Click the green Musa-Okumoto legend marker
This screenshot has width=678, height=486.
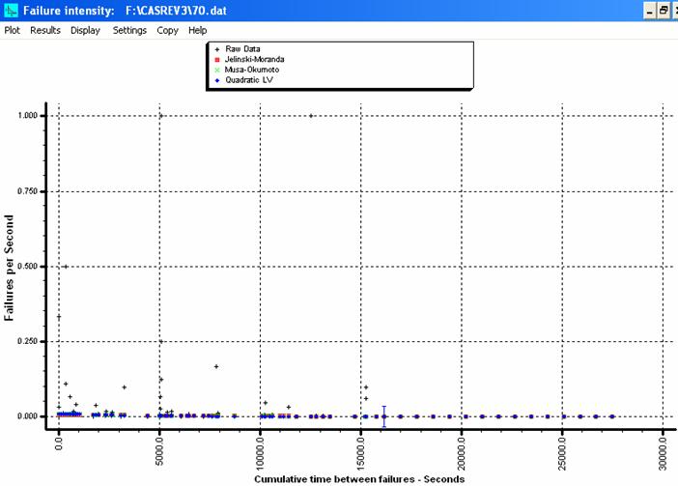point(216,71)
